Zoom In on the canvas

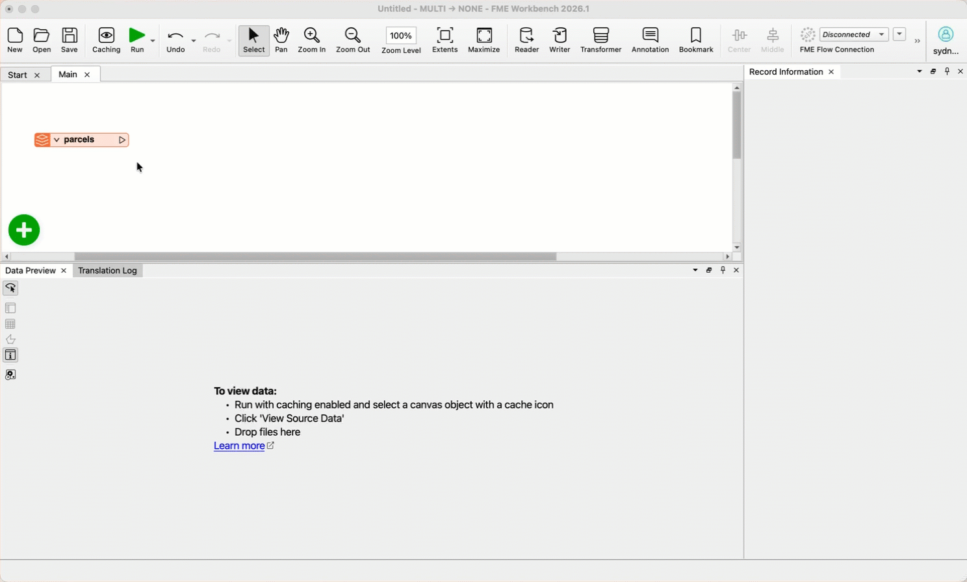(312, 40)
